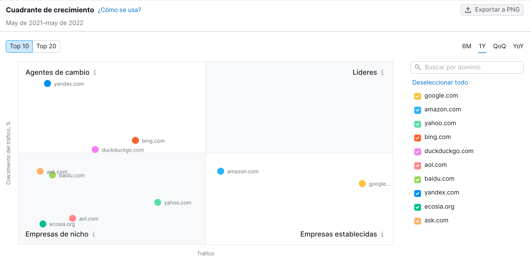The width and height of the screenshot is (531, 263).
Task: Click info icon next to Empresas de nicho
Action: tap(94, 234)
